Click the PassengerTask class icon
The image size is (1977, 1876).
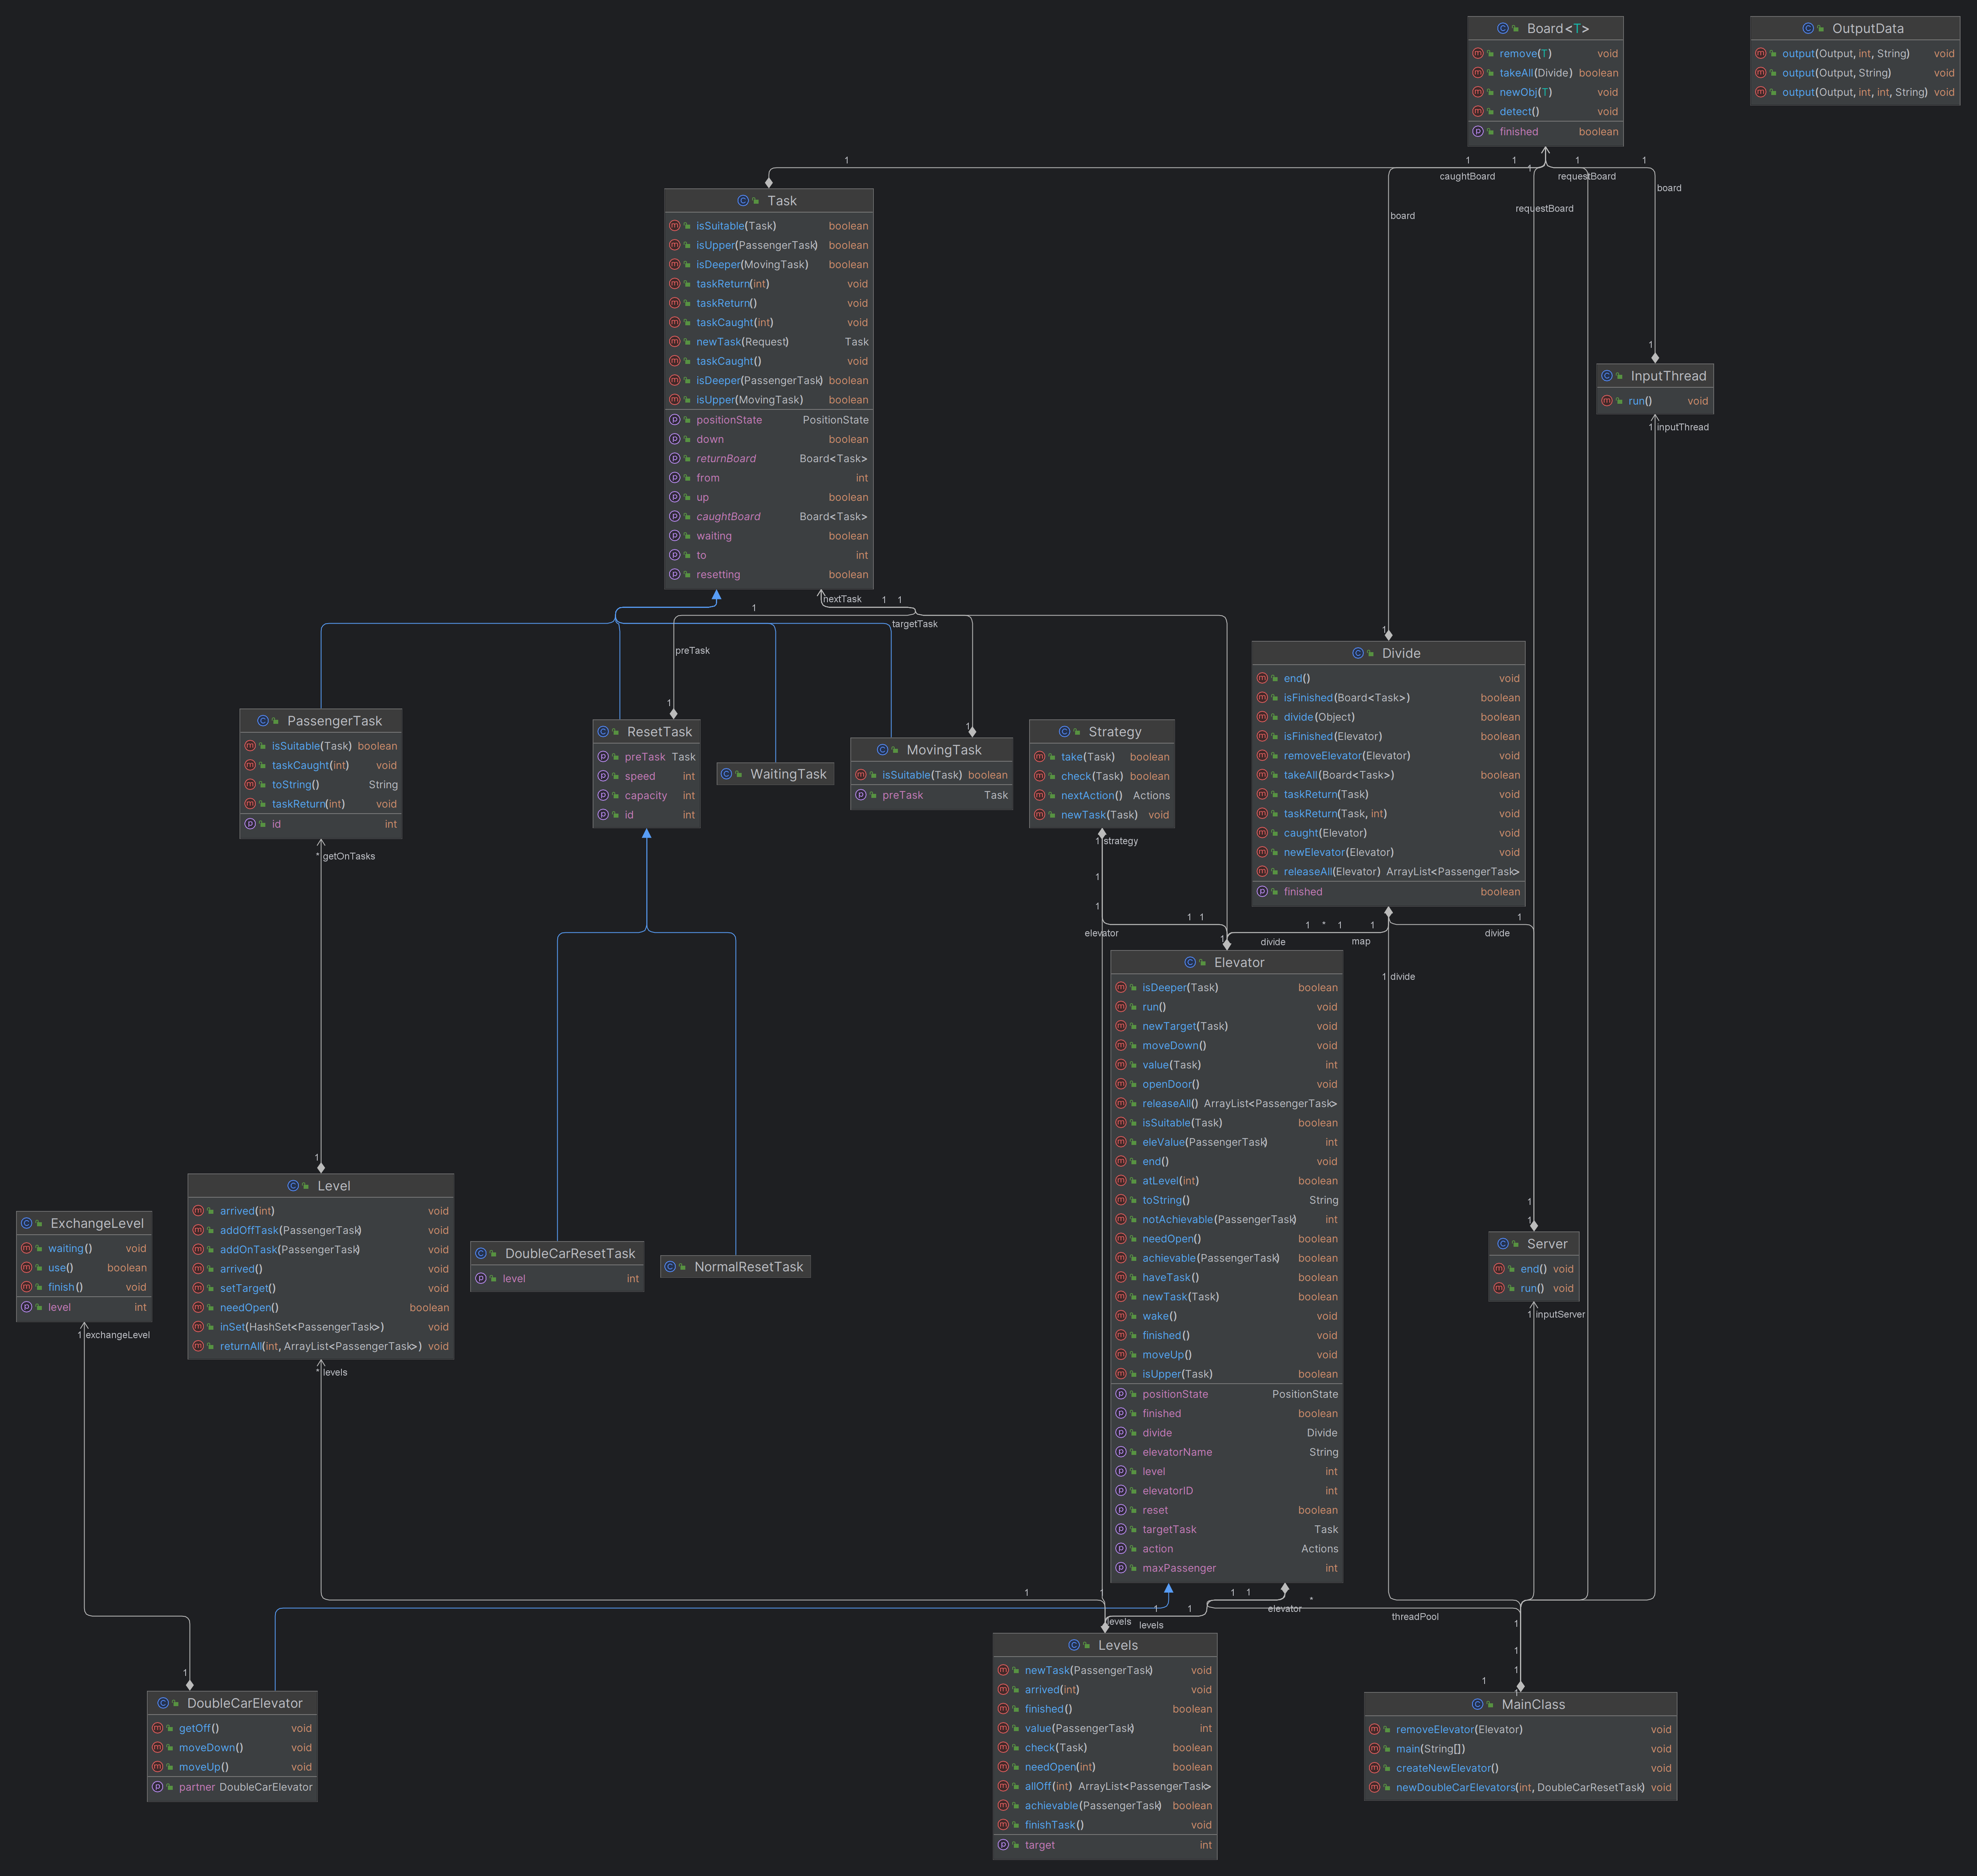tap(263, 721)
